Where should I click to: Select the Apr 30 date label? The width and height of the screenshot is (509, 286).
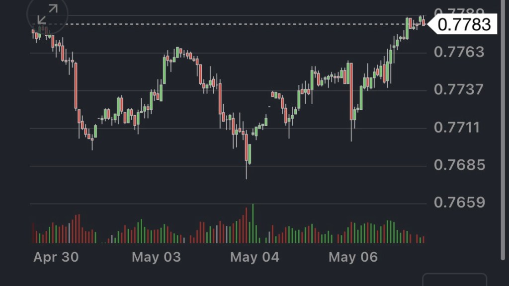point(56,257)
